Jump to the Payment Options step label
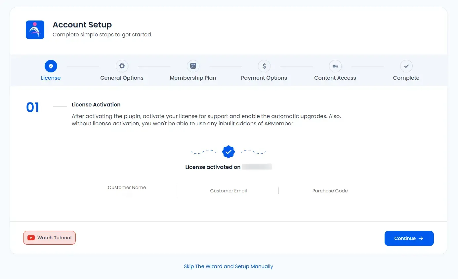The height and width of the screenshot is (279, 458). (x=264, y=78)
